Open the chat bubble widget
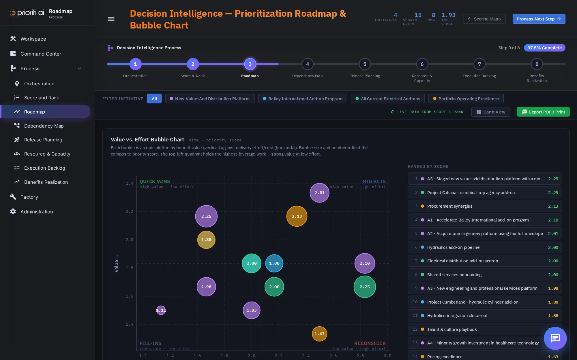 555,338
